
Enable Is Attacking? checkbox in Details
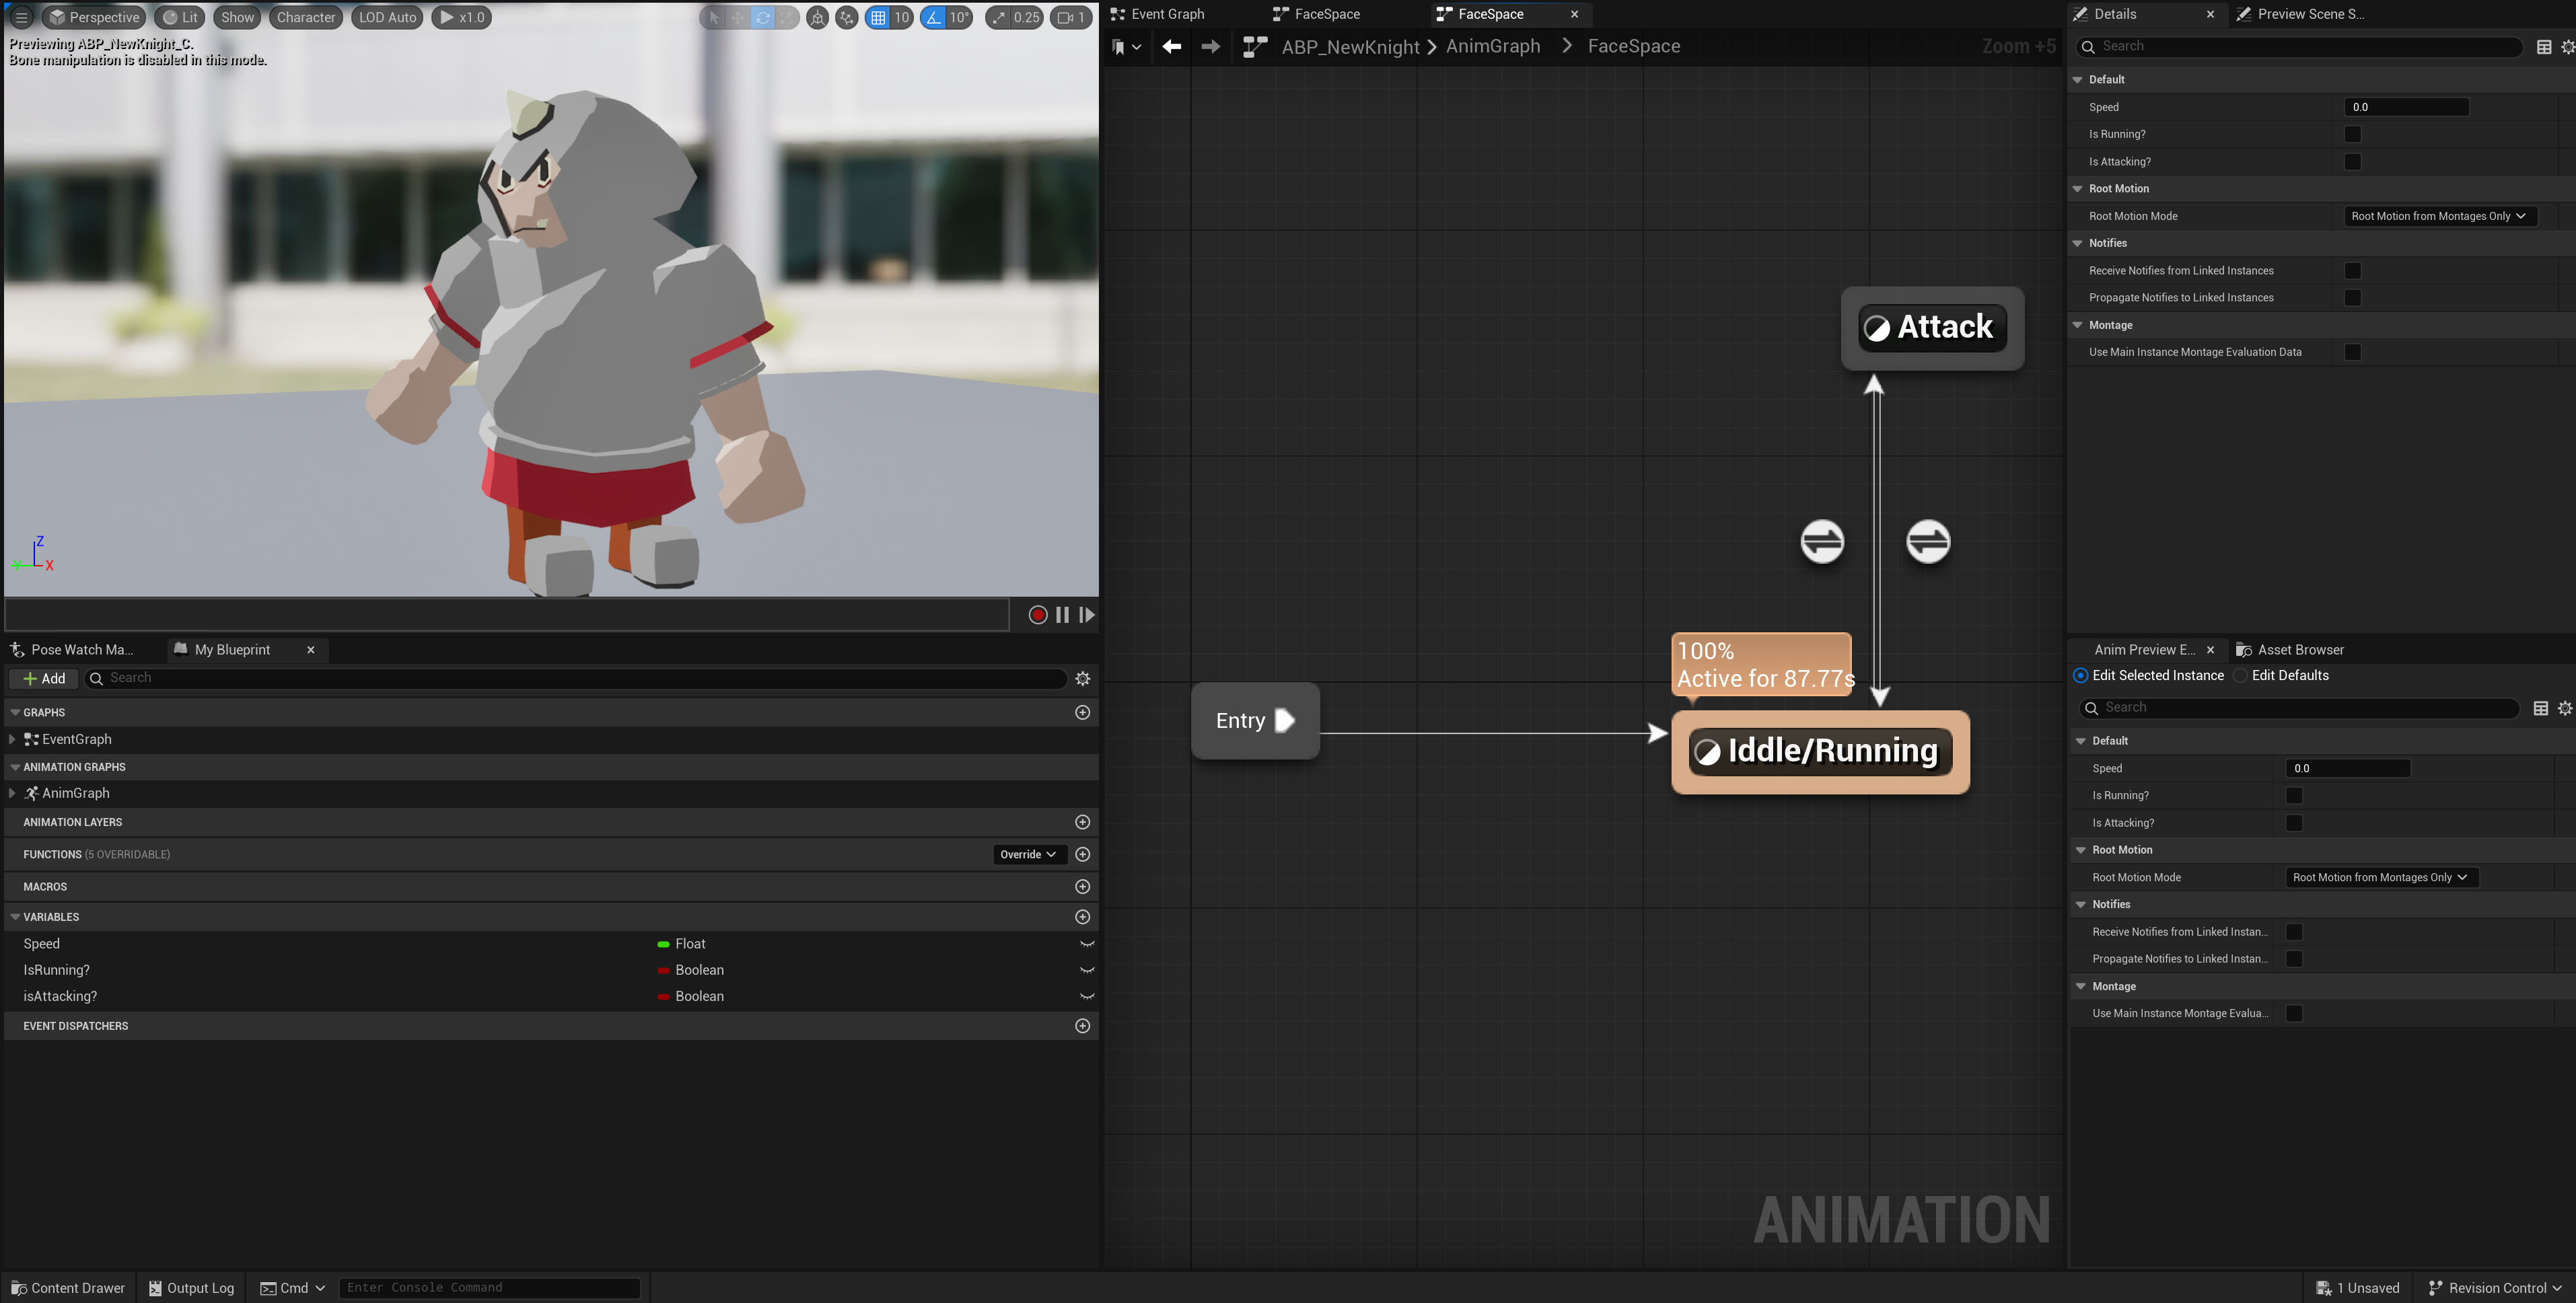2352,161
